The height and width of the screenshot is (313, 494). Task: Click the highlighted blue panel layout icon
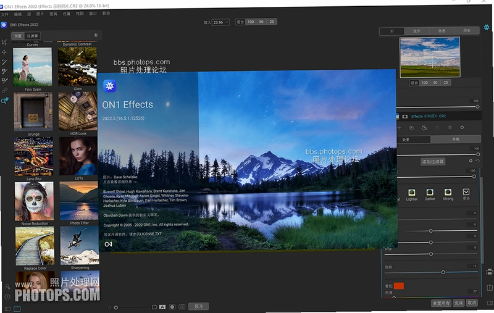[17, 309]
